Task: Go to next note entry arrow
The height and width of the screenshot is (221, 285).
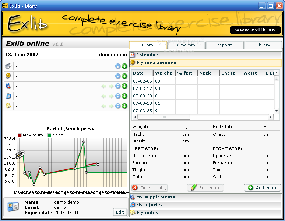Action: click(x=111, y=106)
